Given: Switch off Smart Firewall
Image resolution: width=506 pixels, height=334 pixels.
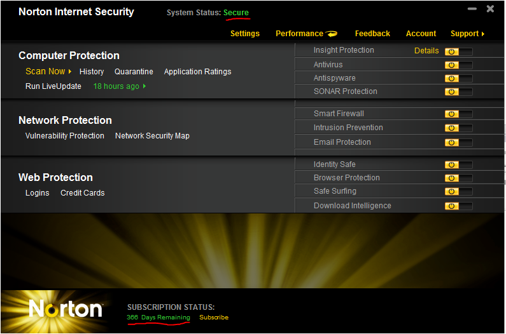Looking at the screenshot, I should coord(458,114).
